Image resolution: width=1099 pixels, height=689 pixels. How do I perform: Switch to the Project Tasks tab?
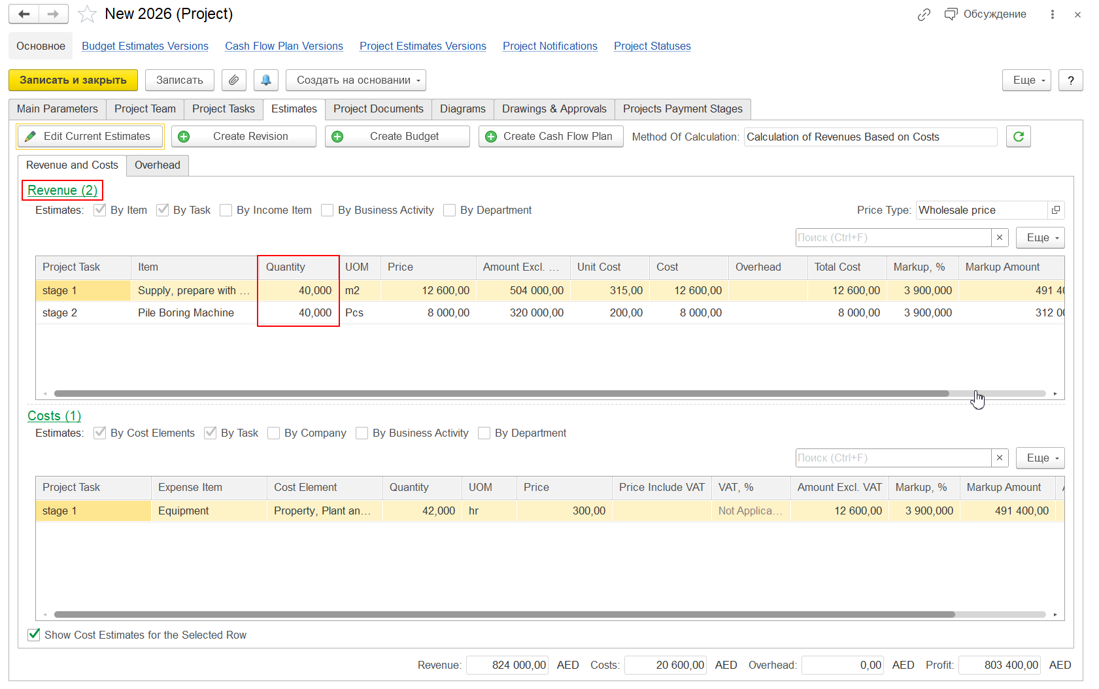(223, 109)
